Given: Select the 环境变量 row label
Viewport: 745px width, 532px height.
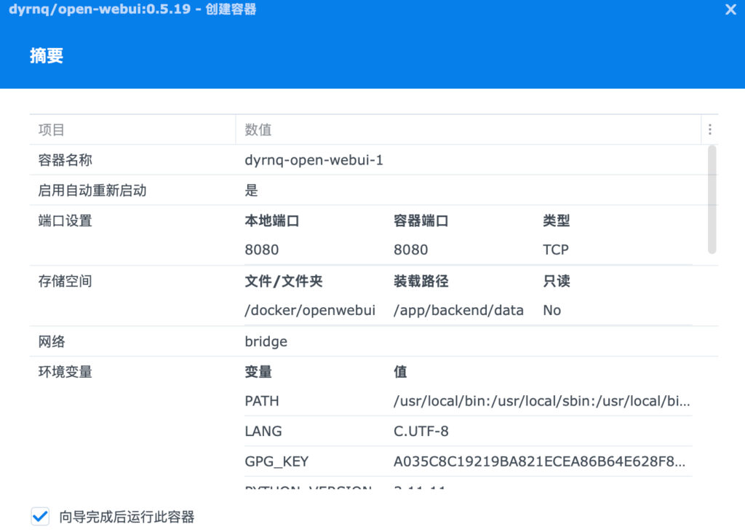Looking at the screenshot, I should click(x=65, y=372).
